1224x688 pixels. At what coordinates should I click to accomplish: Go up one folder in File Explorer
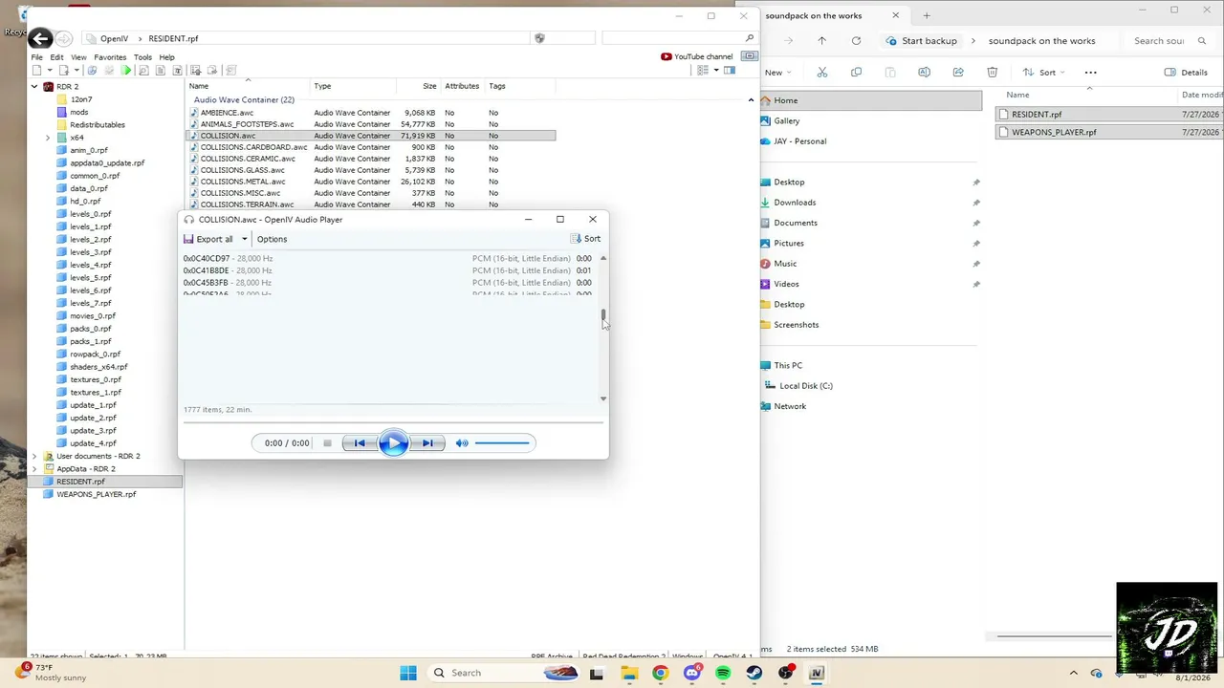click(x=821, y=41)
